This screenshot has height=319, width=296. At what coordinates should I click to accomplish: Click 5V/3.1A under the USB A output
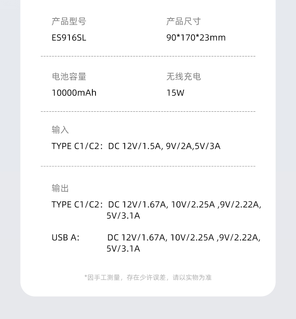123,249
